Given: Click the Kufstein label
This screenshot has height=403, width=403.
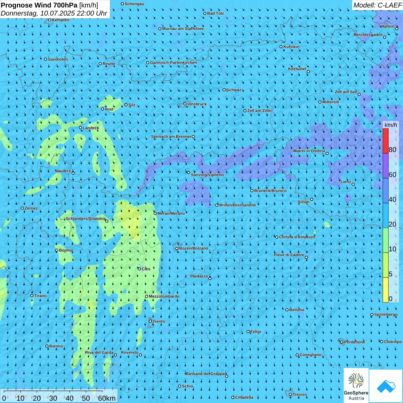Looking at the screenshot, I should tap(291, 47).
